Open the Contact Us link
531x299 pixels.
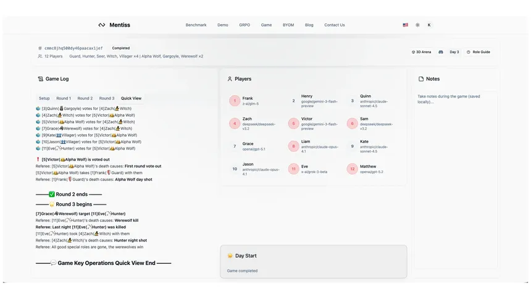335,25
